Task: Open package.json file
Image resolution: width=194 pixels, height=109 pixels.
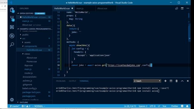Action: point(29,96)
